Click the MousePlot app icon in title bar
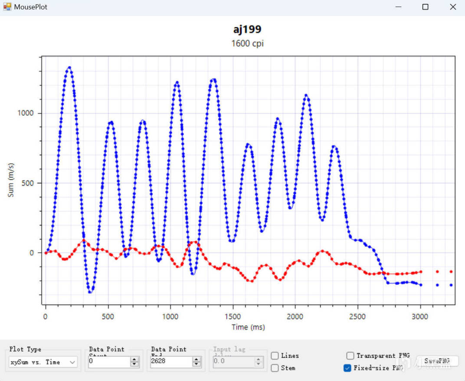The height and width of the screenshot is (381, 465). point(7,7)
